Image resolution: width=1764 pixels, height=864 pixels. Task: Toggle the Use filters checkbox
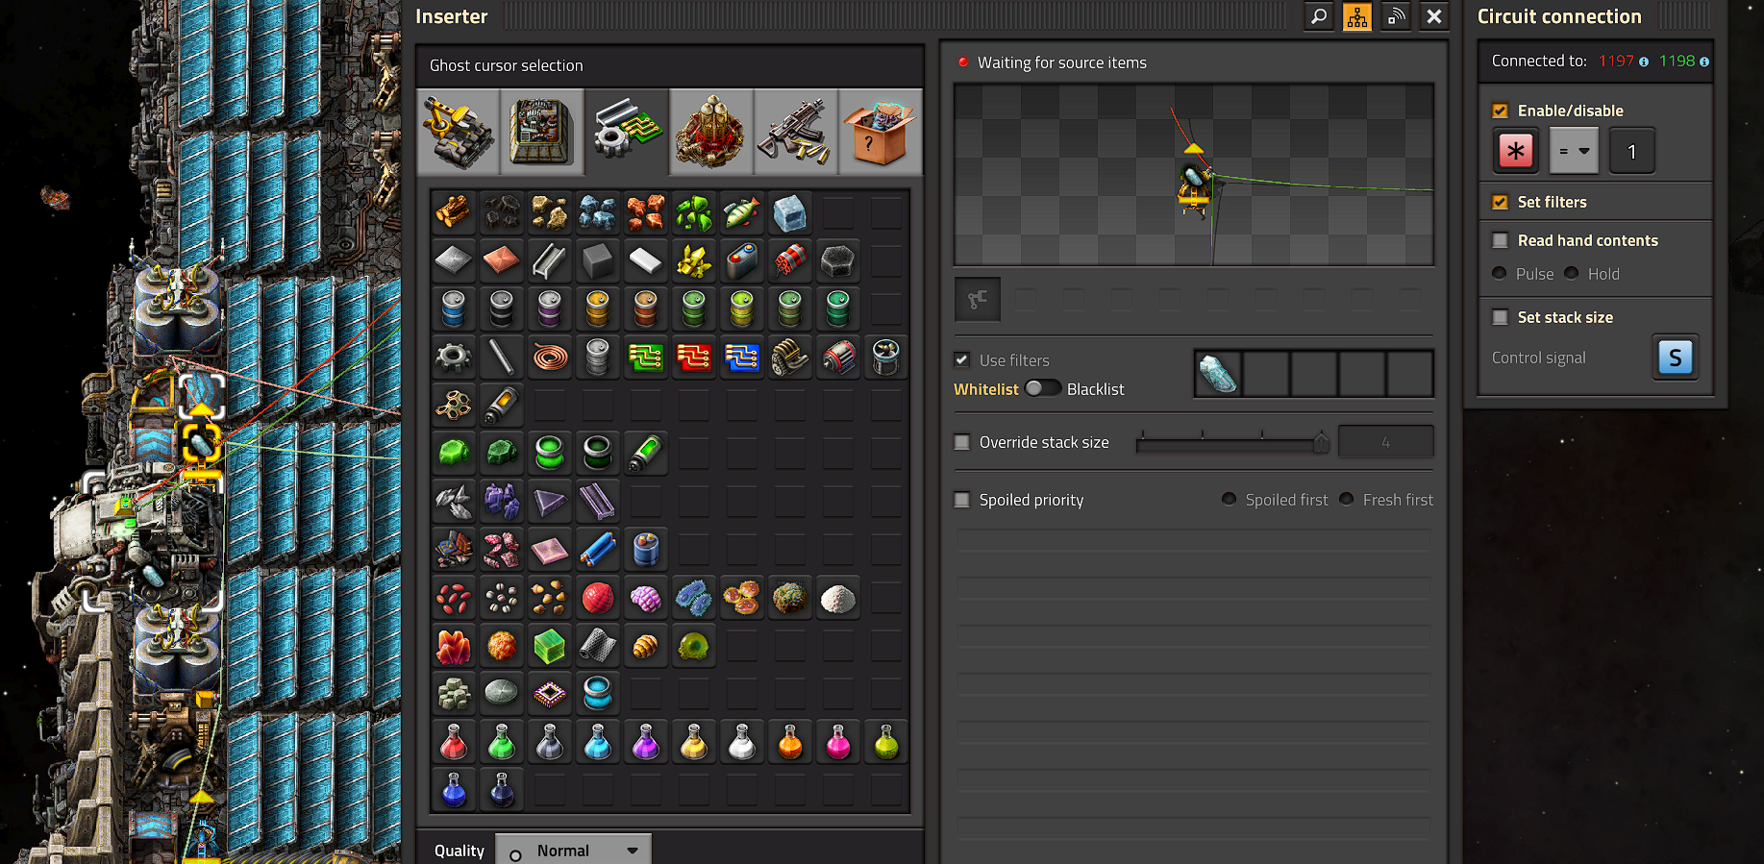point(962,360)
